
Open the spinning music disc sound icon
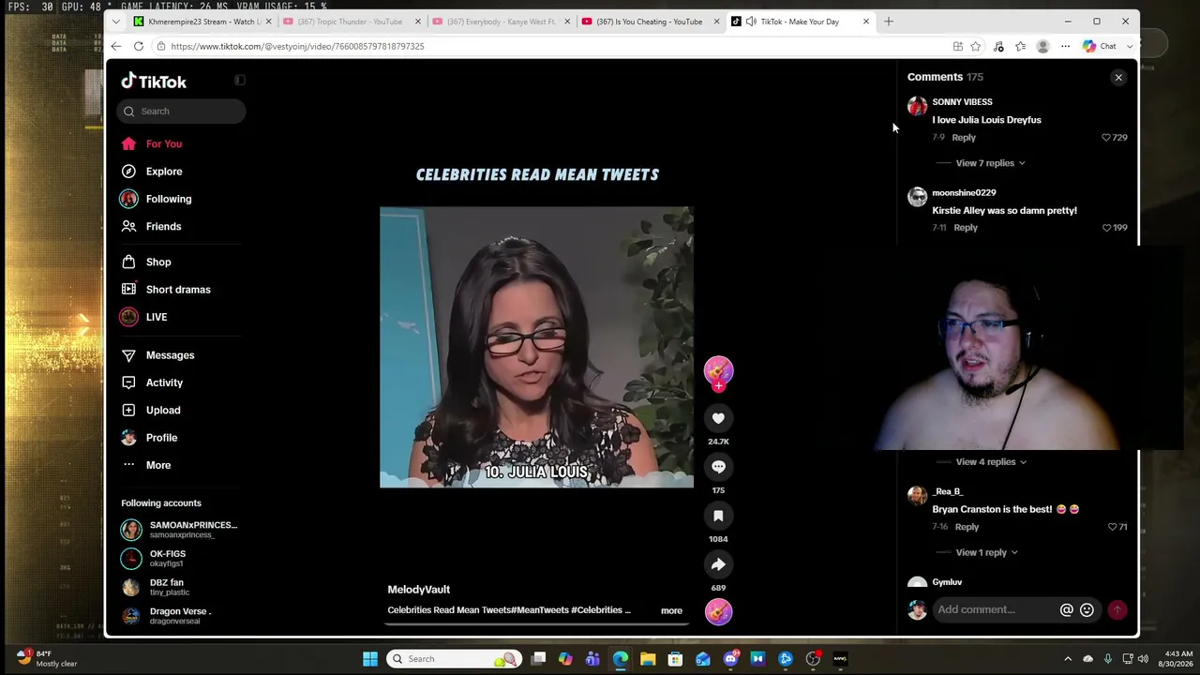[x=718, y=611]
